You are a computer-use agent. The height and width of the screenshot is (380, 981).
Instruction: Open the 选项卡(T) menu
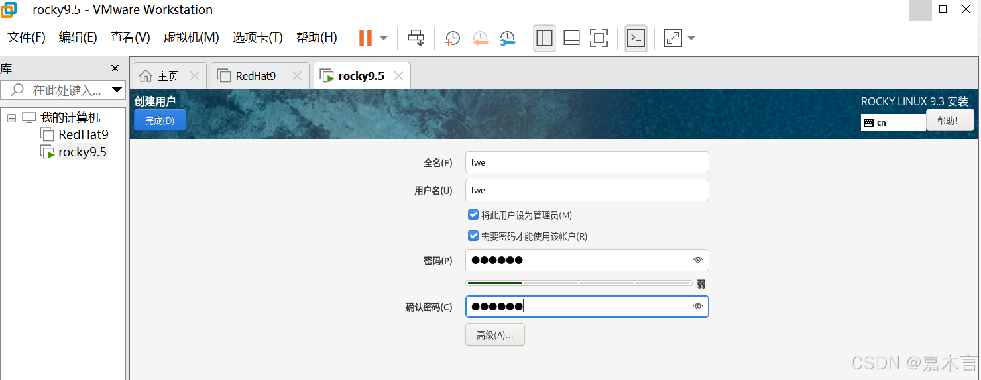[x=258, y=38]
